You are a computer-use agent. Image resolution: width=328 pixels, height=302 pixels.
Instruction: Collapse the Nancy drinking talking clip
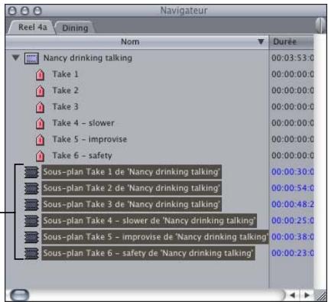[x=16, y=58]
